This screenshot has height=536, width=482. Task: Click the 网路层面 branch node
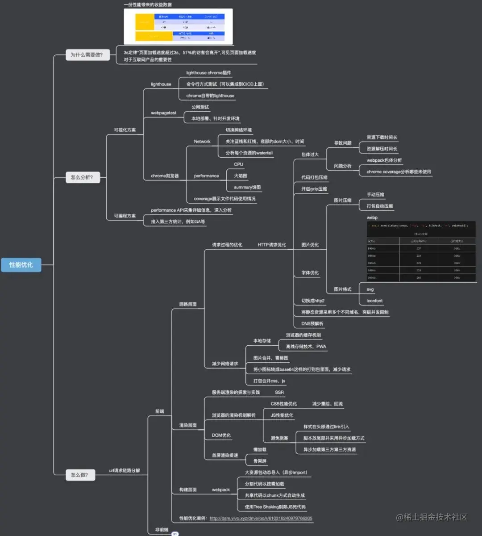coord(188,304)
